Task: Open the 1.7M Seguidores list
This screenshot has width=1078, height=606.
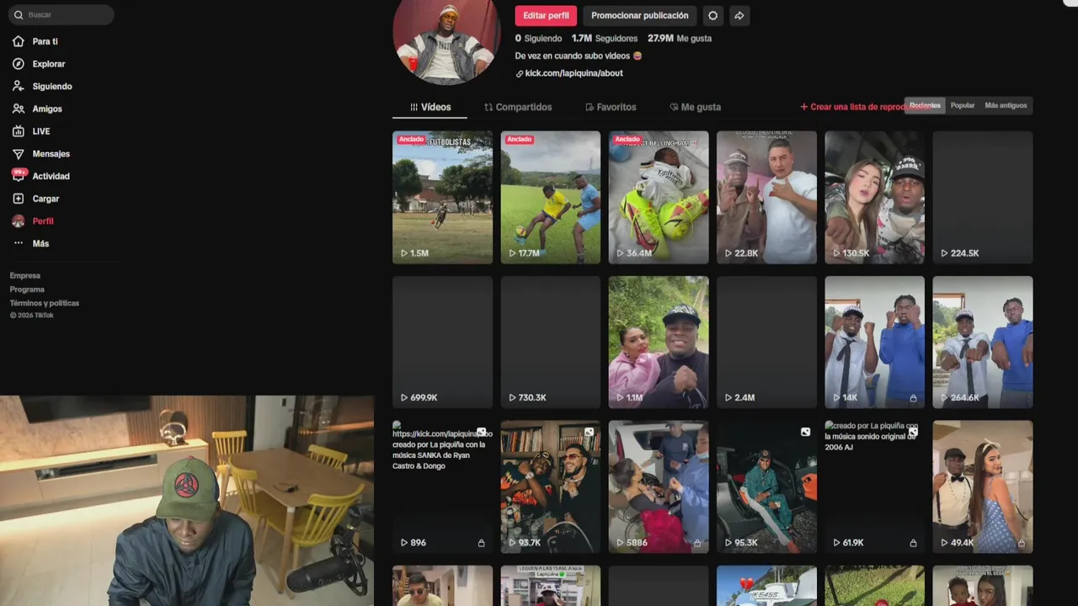Action: (x=604, y=39)
